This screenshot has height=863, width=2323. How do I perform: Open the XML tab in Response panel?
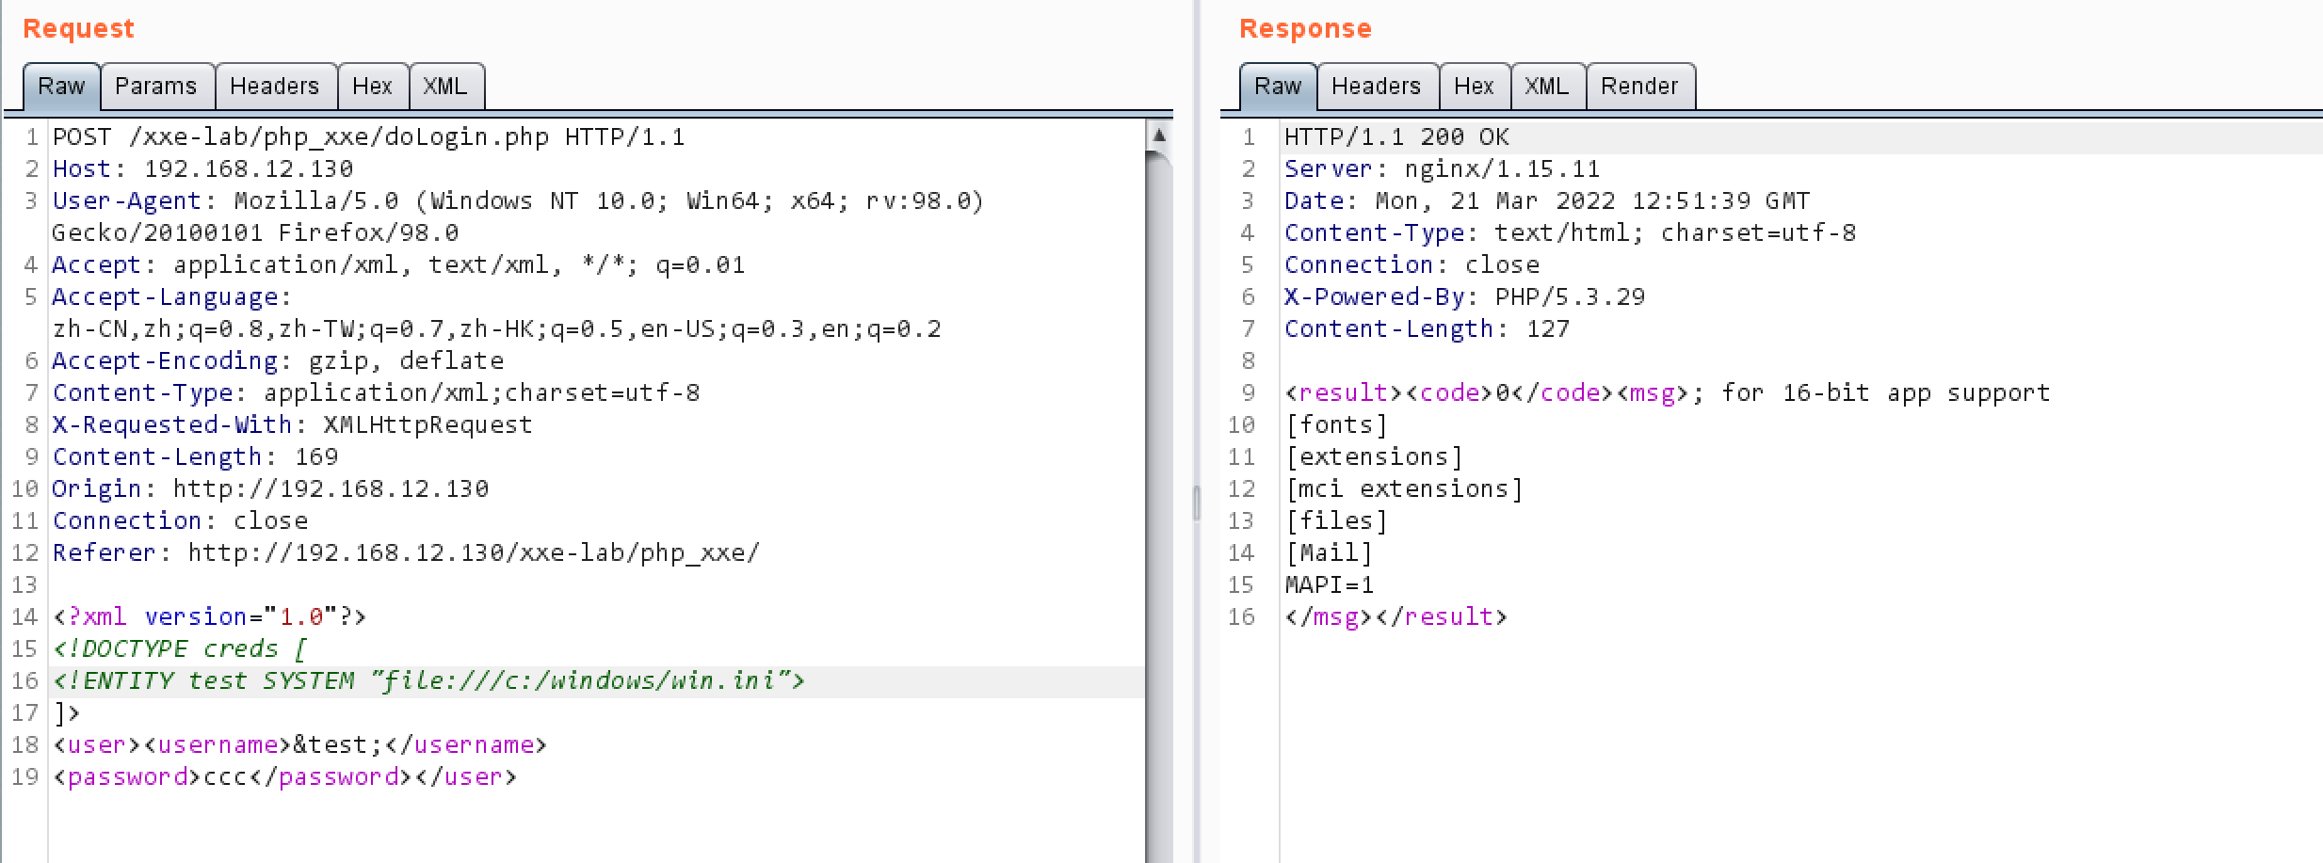(x=1547, y=87)
